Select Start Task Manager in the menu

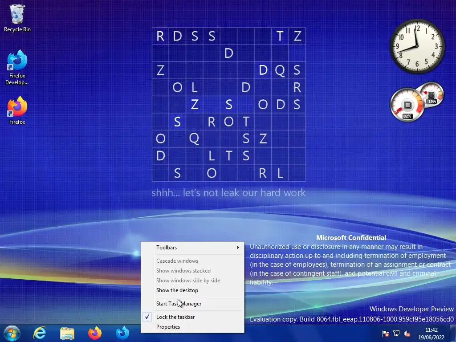192,304
